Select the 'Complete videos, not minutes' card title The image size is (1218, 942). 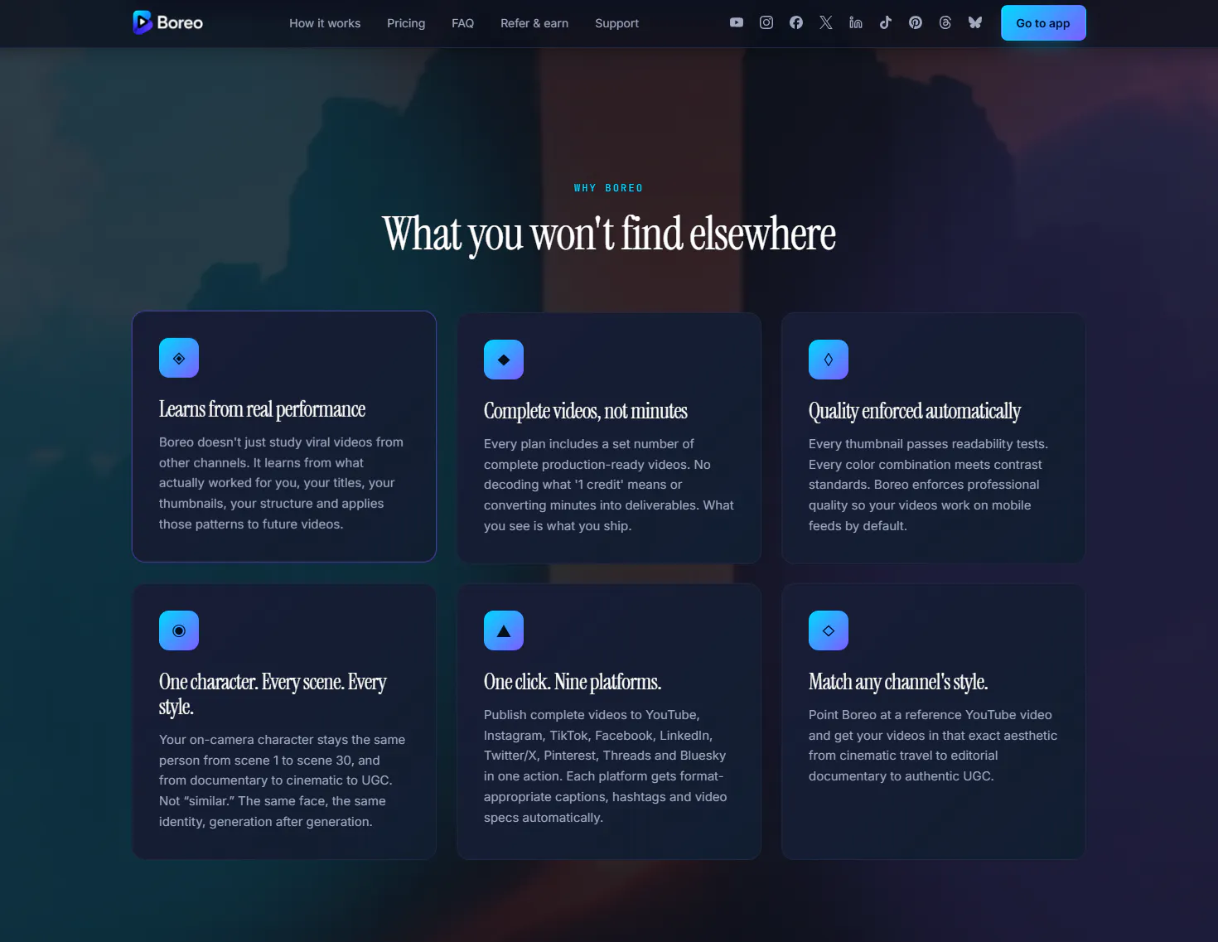[x=586, y=411]
